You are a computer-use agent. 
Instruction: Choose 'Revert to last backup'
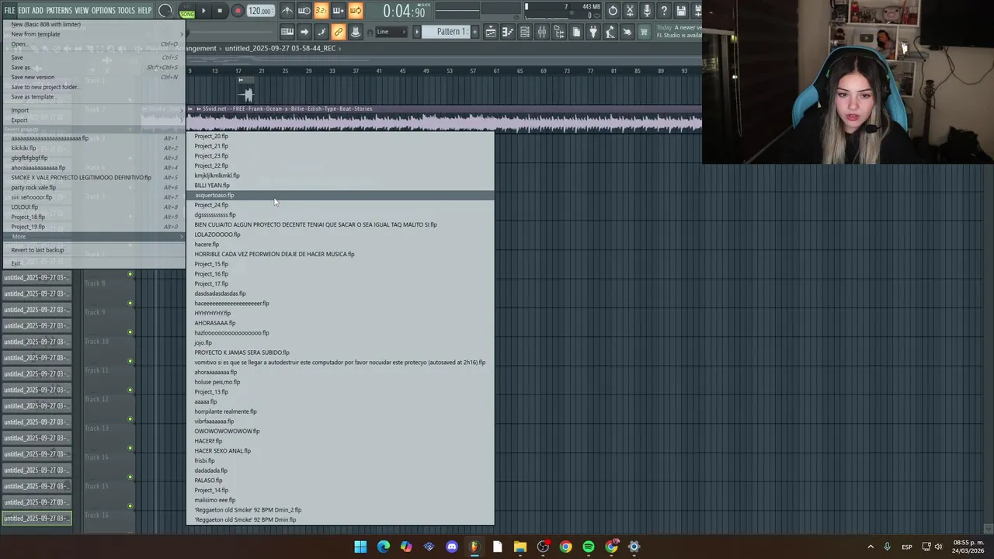pos(93,250)
